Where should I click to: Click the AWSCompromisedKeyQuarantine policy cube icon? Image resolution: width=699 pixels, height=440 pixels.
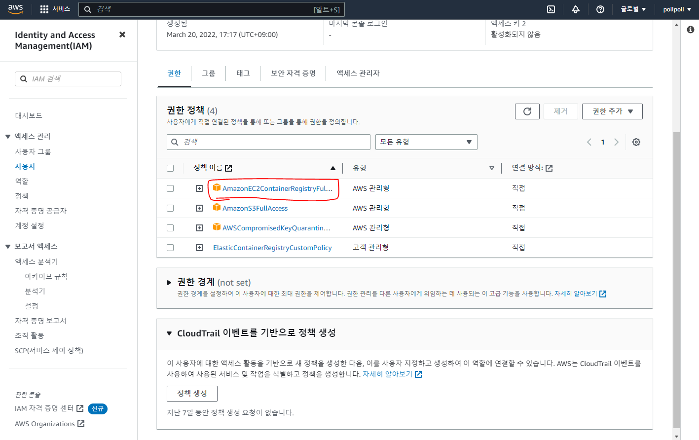pyautogui.click(x=217, y=227)
